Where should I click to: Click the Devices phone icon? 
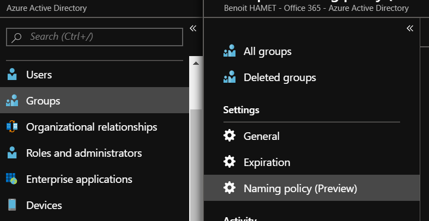(x=12, y=205)
